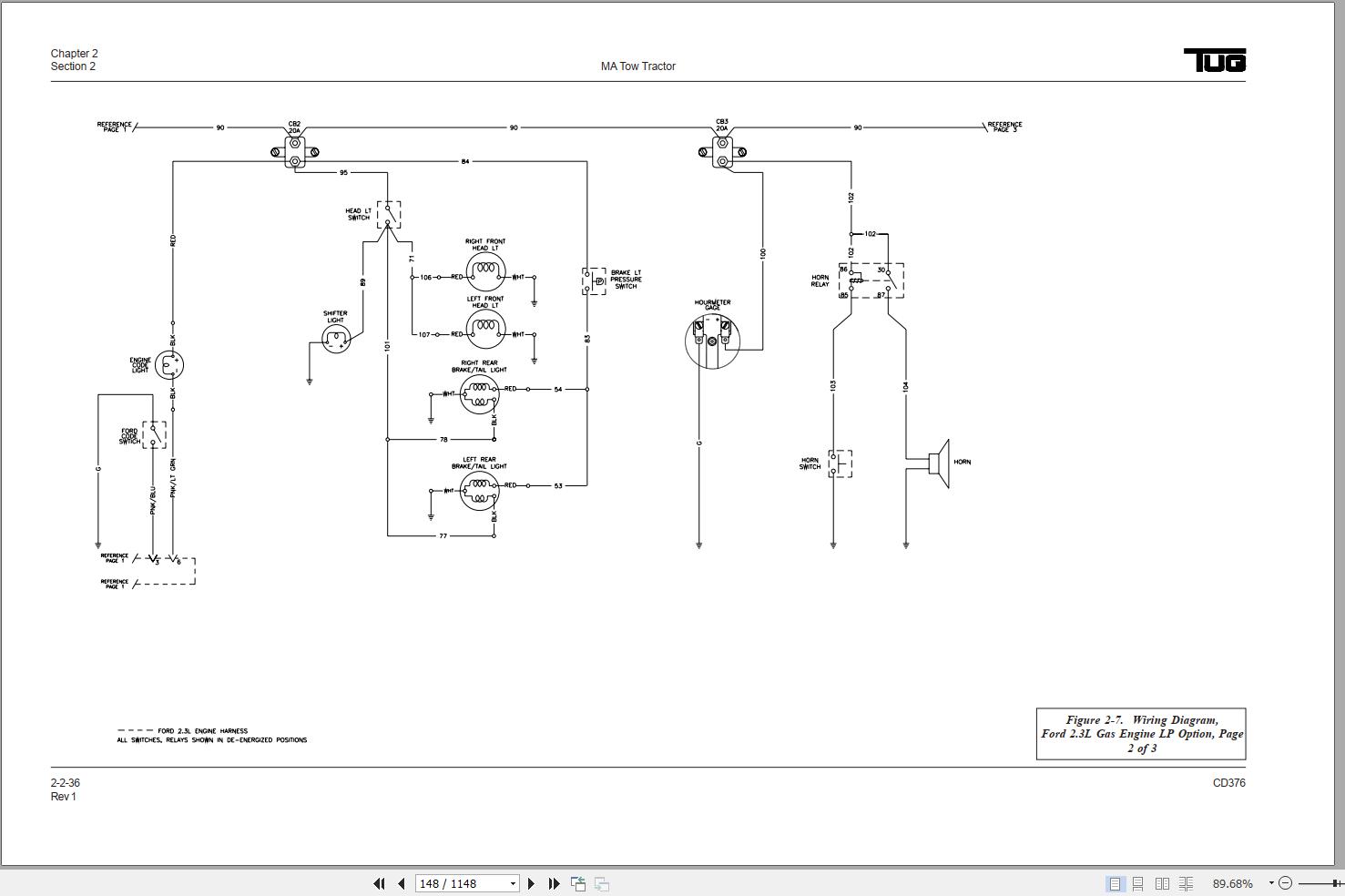Click the TUG logo in header
Image resolution: width=1345 pixels, height=896 pixels.
click(1215, 60)
